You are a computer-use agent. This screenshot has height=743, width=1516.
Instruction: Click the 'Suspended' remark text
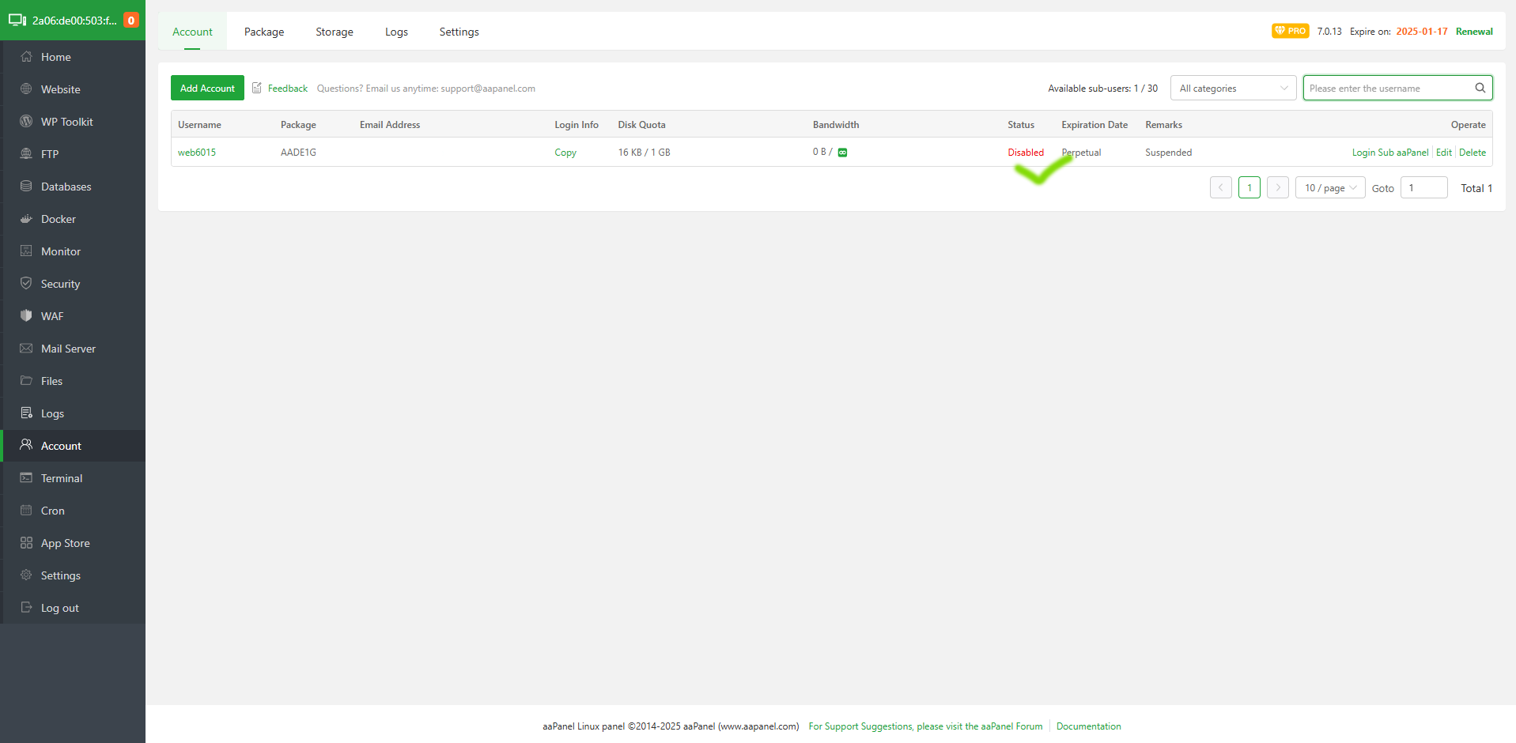click(1168, 153)
